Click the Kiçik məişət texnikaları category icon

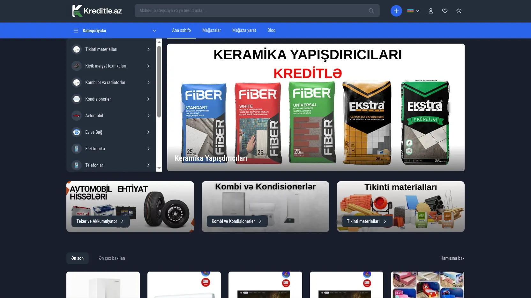(77, 66)
